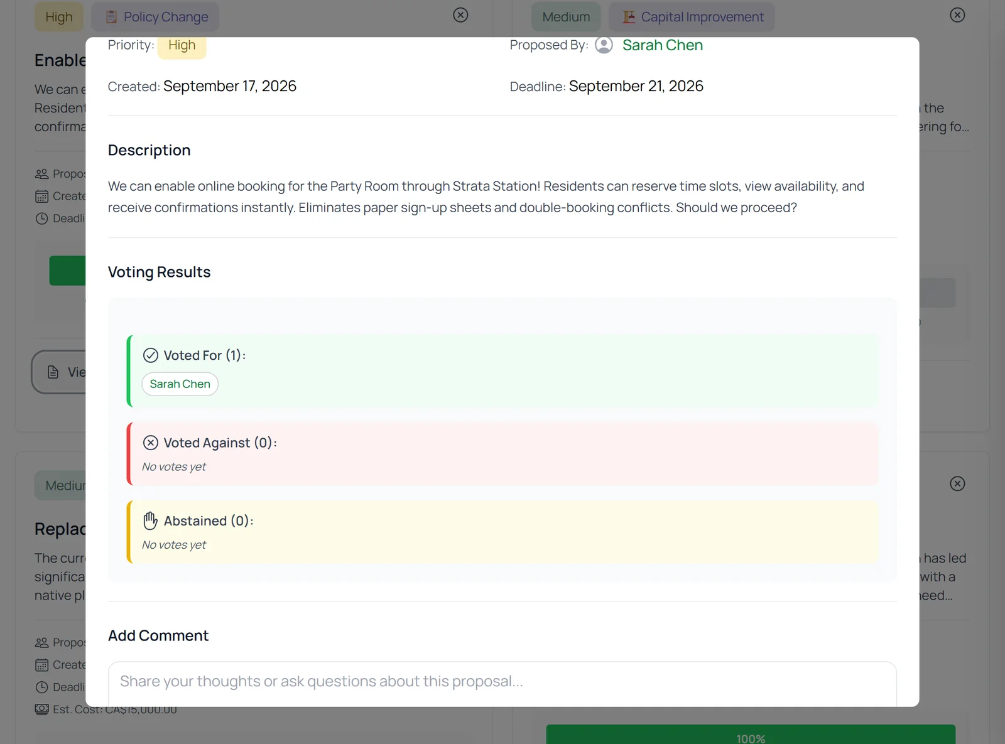Click the Voting Results heading
Screen dimensions: 1005x744
[x=159, y=272]
